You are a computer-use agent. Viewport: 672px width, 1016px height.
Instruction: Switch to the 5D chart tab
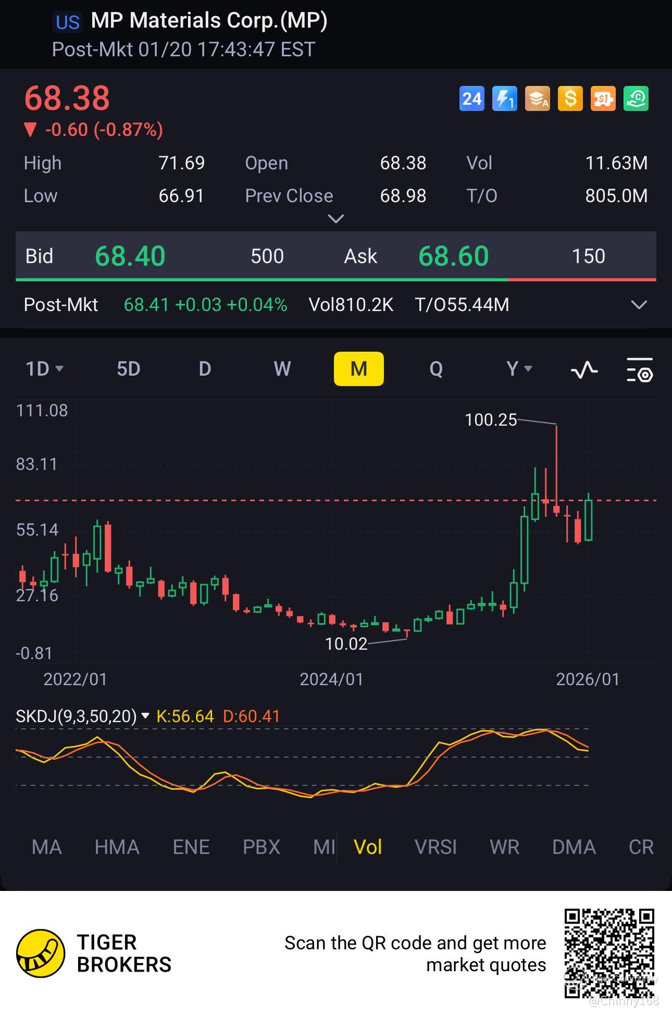pos(129,369)
